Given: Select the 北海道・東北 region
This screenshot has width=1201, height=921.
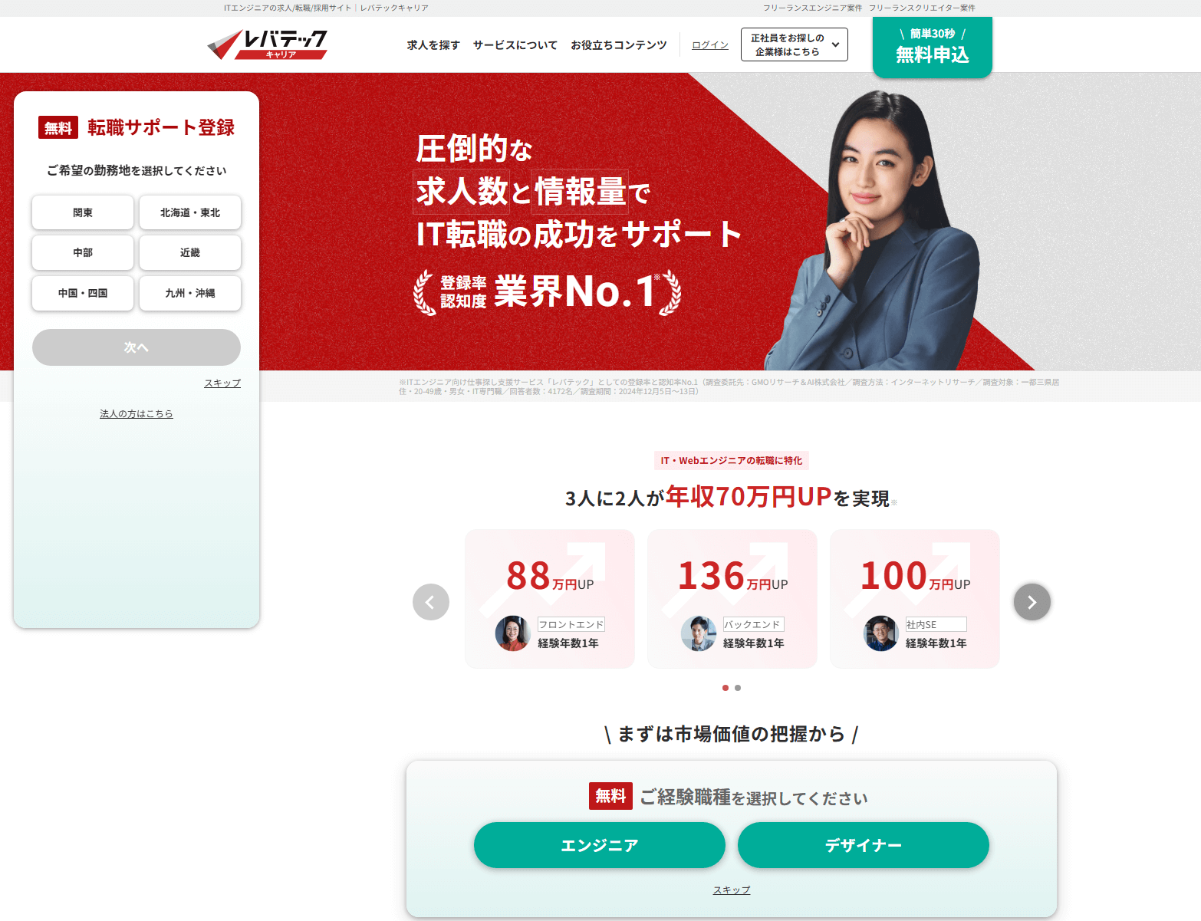Looking at the screenshot, I should [190, 212].
